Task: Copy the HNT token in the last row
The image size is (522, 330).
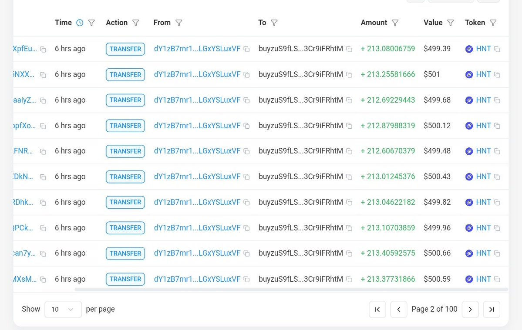Action: point(497,279)
